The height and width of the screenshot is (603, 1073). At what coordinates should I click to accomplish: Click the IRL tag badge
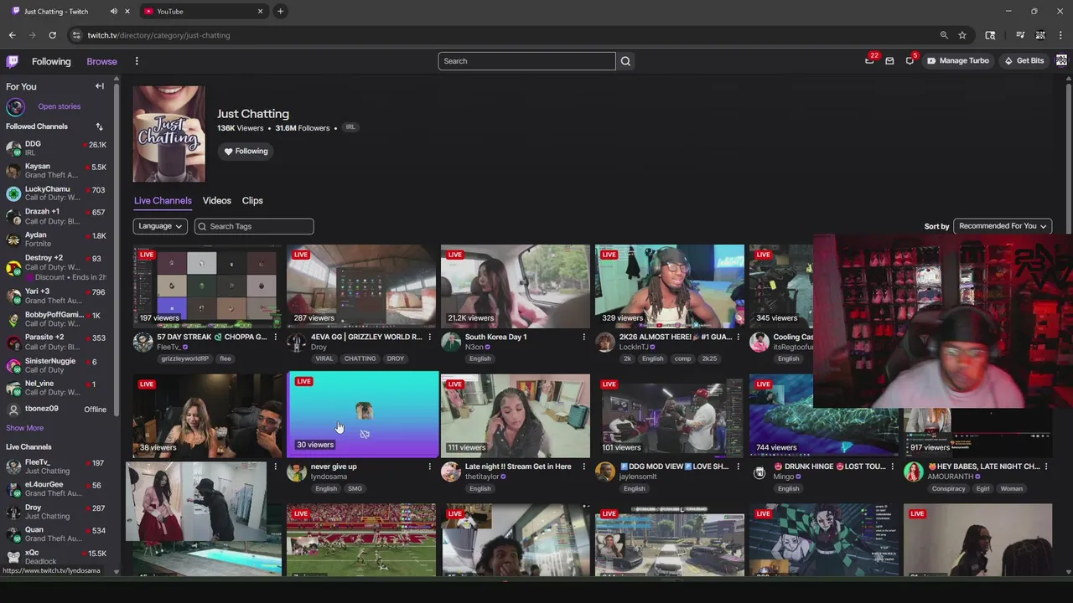(350, 127)
